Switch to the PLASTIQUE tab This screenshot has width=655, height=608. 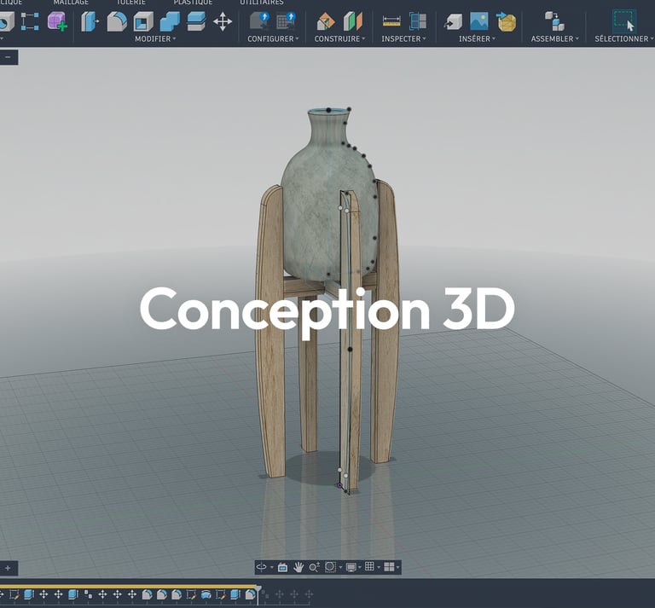coord(193,3)
